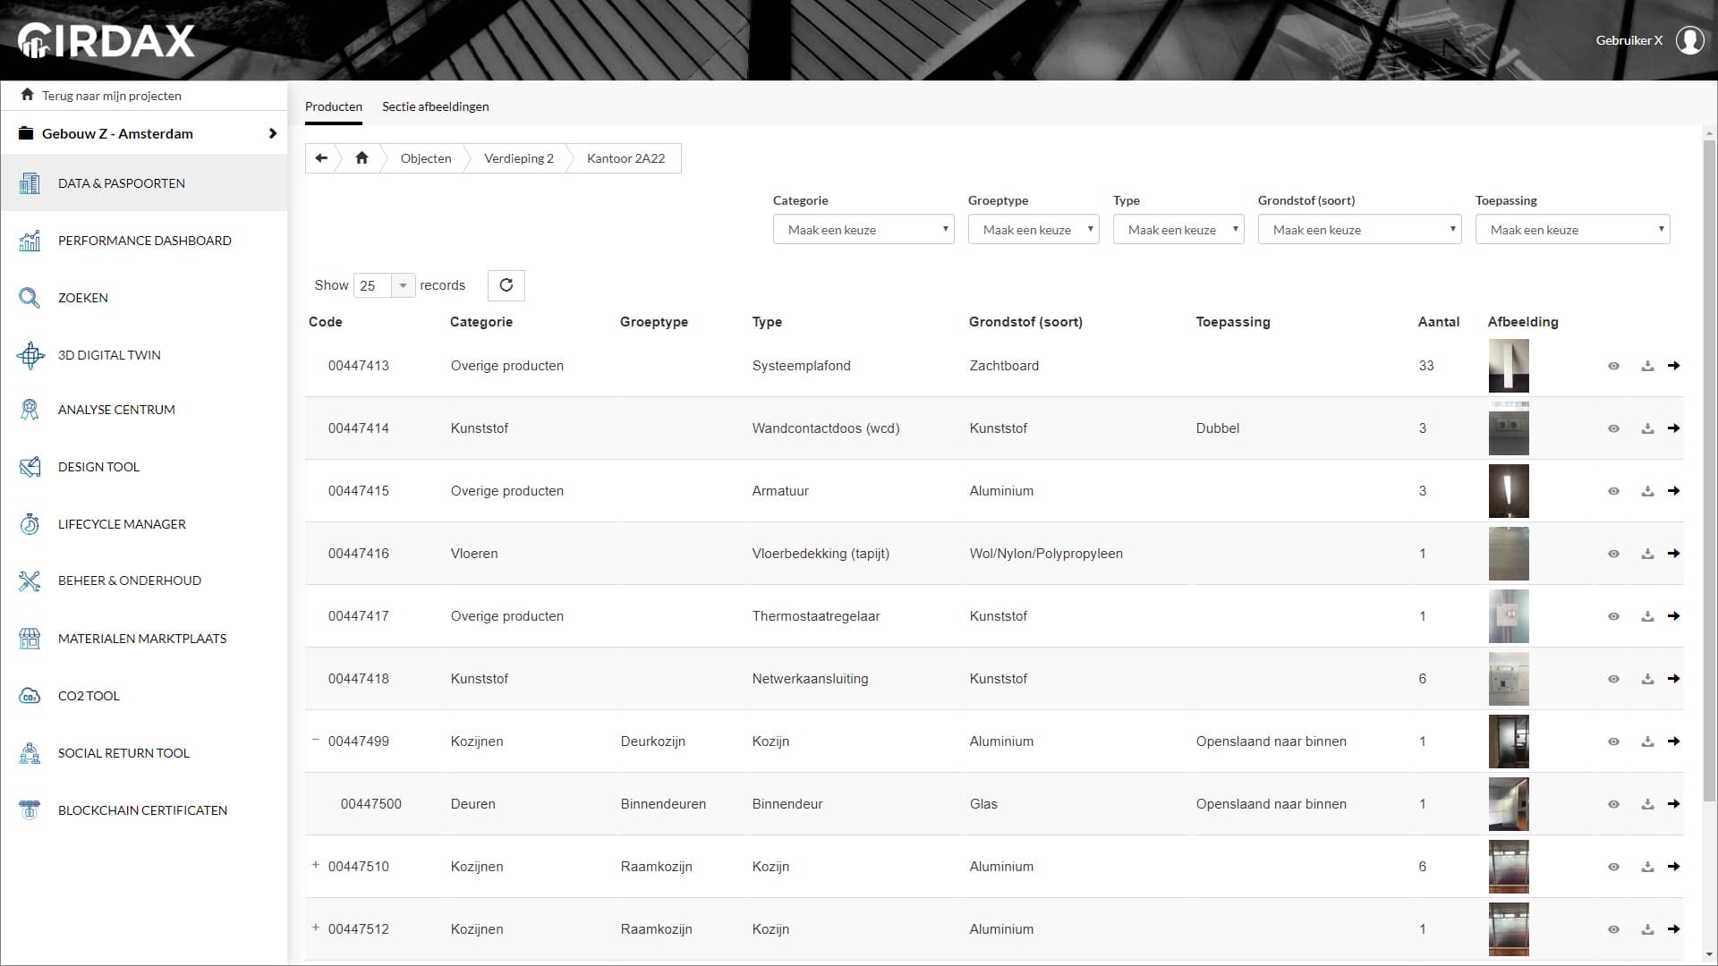The width and height of the screenshot is (1718, 966).
Task: Open the Categorie filter dropdown
Action: (x=863, y=230)
